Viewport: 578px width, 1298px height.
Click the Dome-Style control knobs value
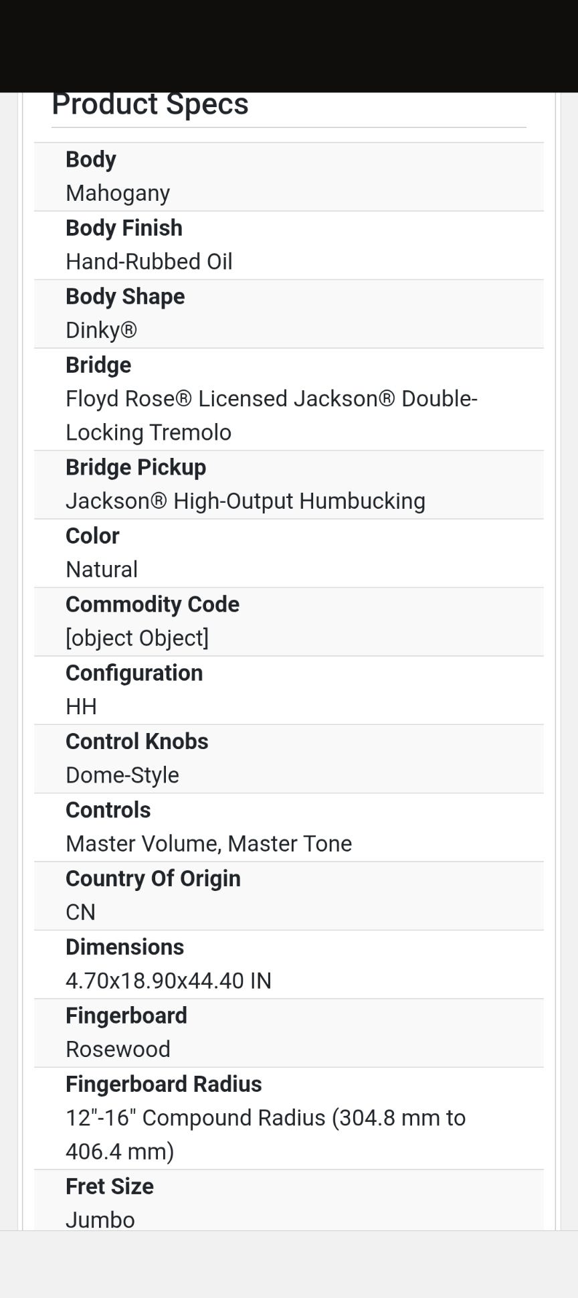click(x=122, y=775)
